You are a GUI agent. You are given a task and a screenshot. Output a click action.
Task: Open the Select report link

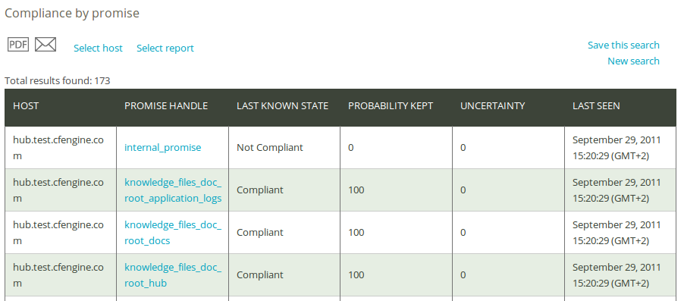click(165, 48)
